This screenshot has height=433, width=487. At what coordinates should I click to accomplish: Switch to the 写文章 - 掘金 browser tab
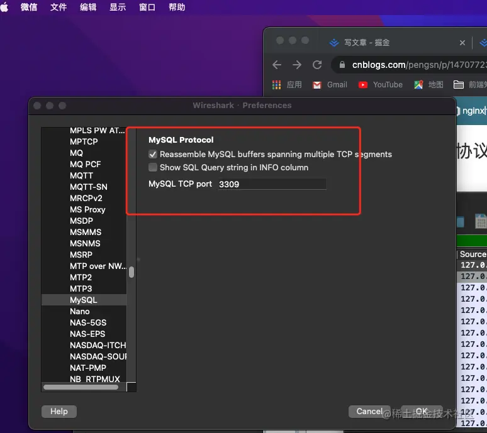(x=366, y=43)
